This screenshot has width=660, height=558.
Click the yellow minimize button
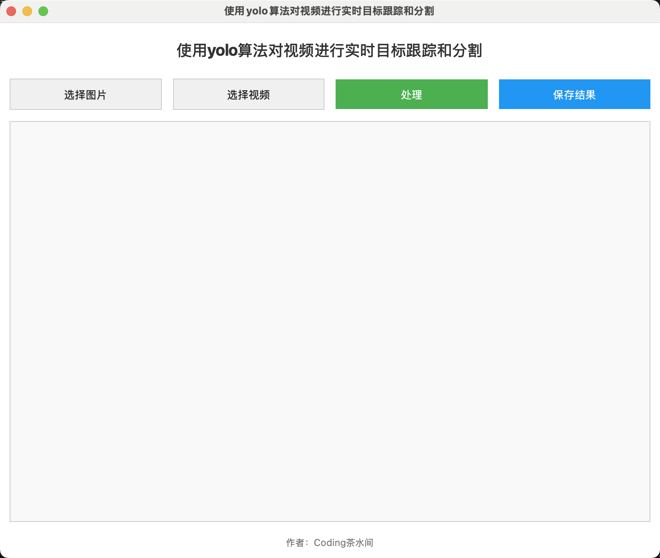(26, 11)
